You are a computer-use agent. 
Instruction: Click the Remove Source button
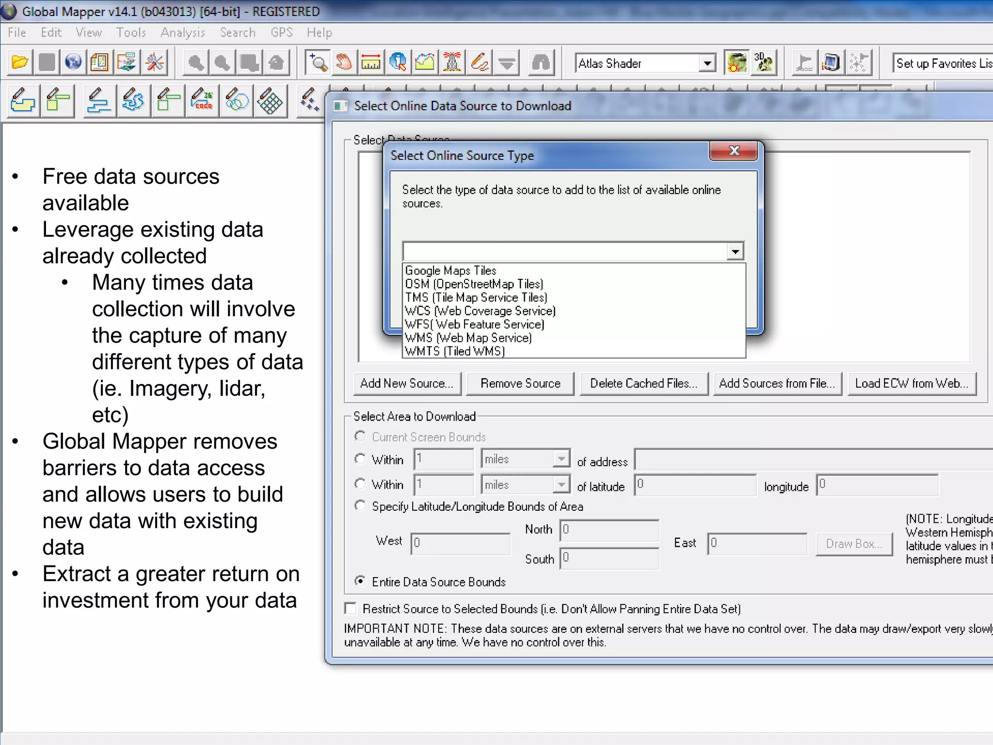520,384
